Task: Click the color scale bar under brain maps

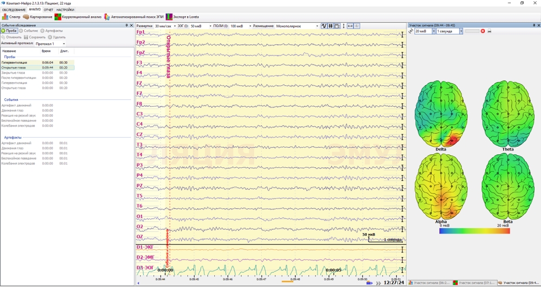Action: (x=474, y=231)
